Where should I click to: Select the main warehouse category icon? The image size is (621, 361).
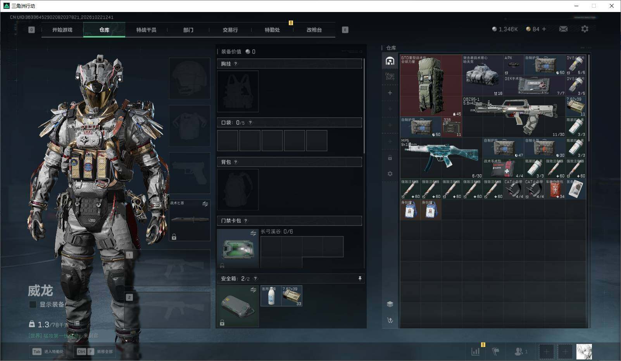point(390,61)
